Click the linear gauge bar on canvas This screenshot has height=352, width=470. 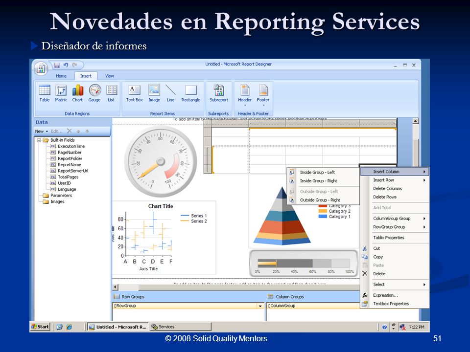pos(304,264)
